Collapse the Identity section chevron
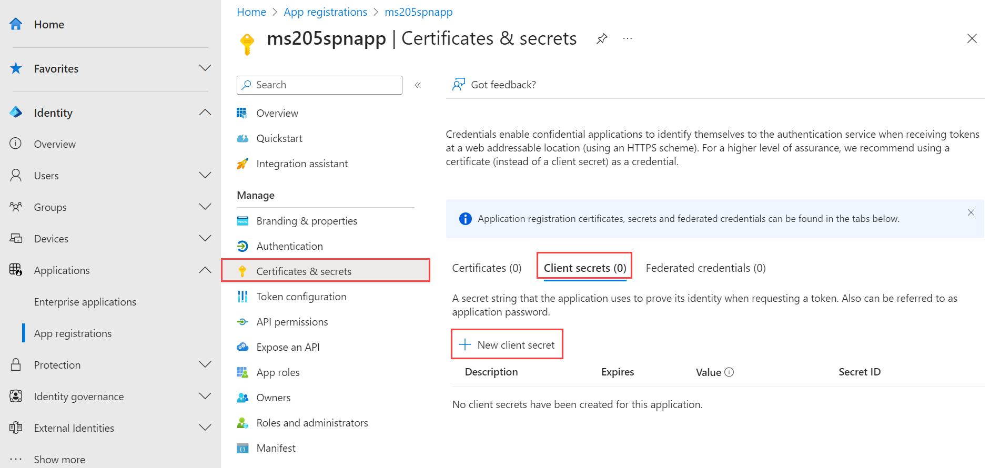The height and width of the screenshot is (468, 1000). click(x=205, y=113)
